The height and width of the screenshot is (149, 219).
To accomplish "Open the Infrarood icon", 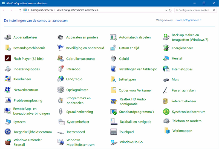I will 61,69.
